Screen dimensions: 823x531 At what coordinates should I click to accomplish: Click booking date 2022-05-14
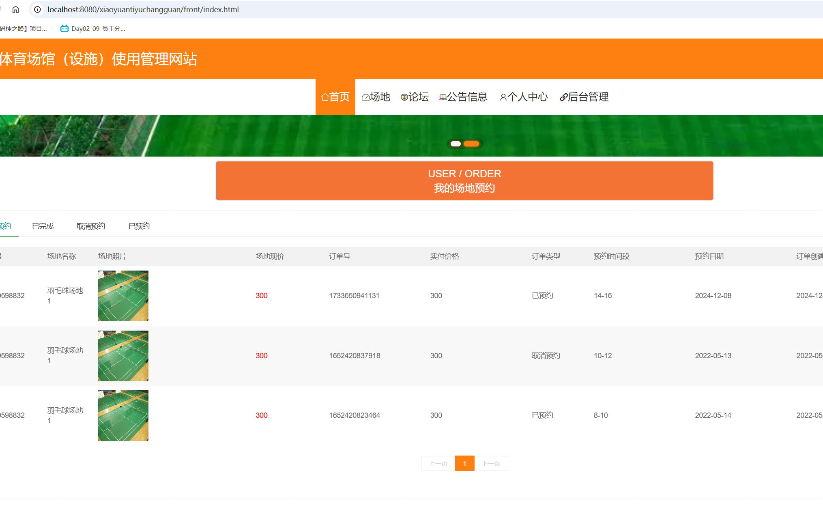(x=713, y=415)
